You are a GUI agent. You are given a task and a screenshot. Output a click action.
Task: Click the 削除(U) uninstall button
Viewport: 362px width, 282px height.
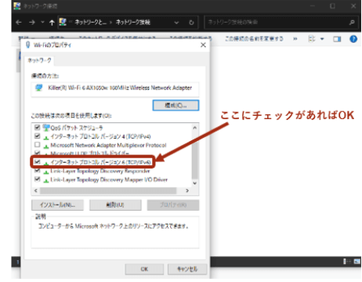(115, 205)
